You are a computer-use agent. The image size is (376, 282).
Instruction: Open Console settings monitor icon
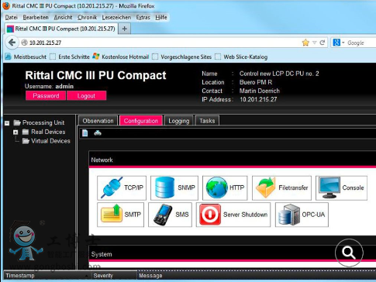click(x=341, y=188)
